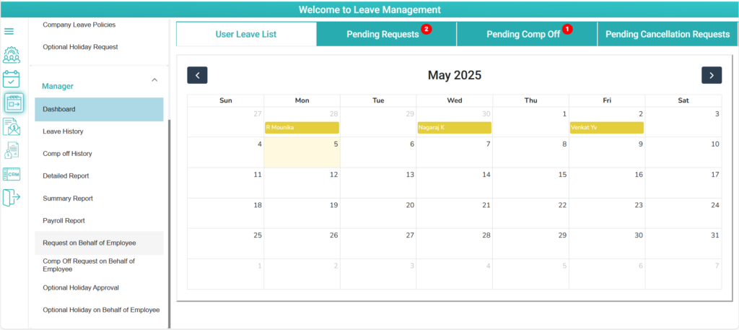Image resolution: width=739 pixels, height=330 pixels.
Task: Open Pending Cancellation Requests tab
Action: [x=668, y=34]
